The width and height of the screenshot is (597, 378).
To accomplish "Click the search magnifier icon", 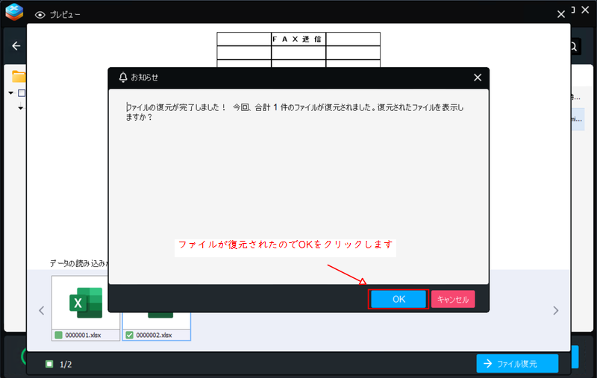I will 573,46.
